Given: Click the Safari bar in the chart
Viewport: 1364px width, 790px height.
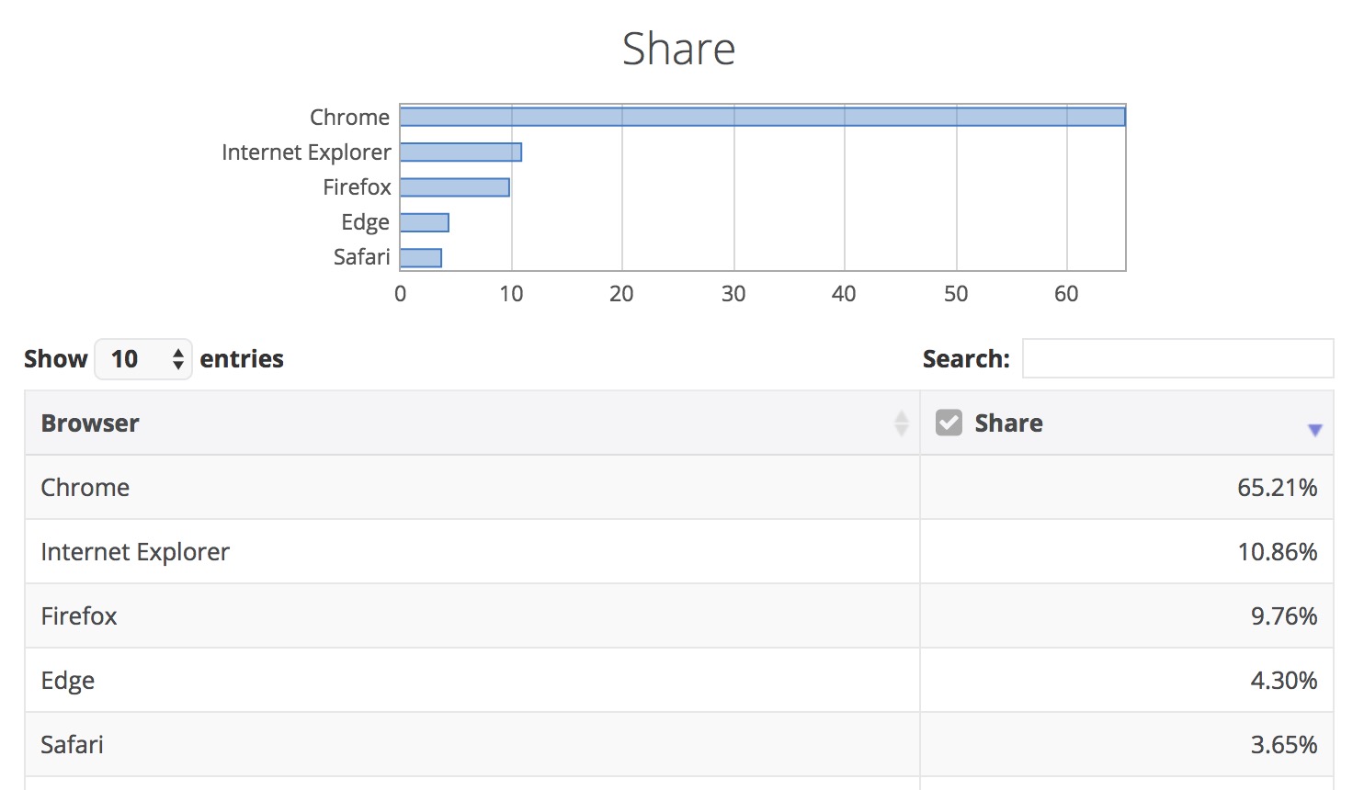Looking at the screenshot, I should pos(421,258).
